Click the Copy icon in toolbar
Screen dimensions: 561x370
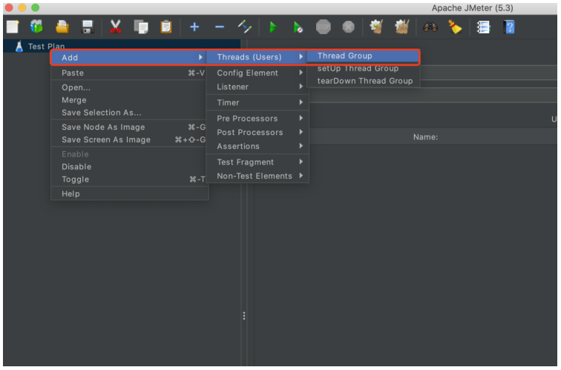point(140,27)
